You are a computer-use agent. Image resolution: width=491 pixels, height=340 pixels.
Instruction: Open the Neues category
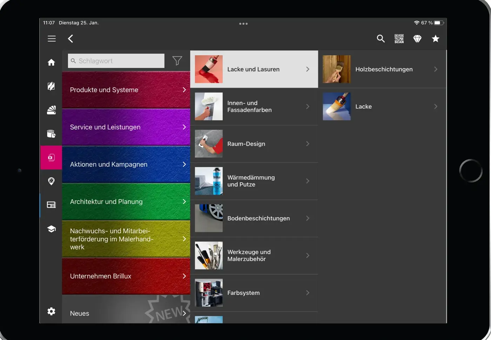(x=126, y=309)
